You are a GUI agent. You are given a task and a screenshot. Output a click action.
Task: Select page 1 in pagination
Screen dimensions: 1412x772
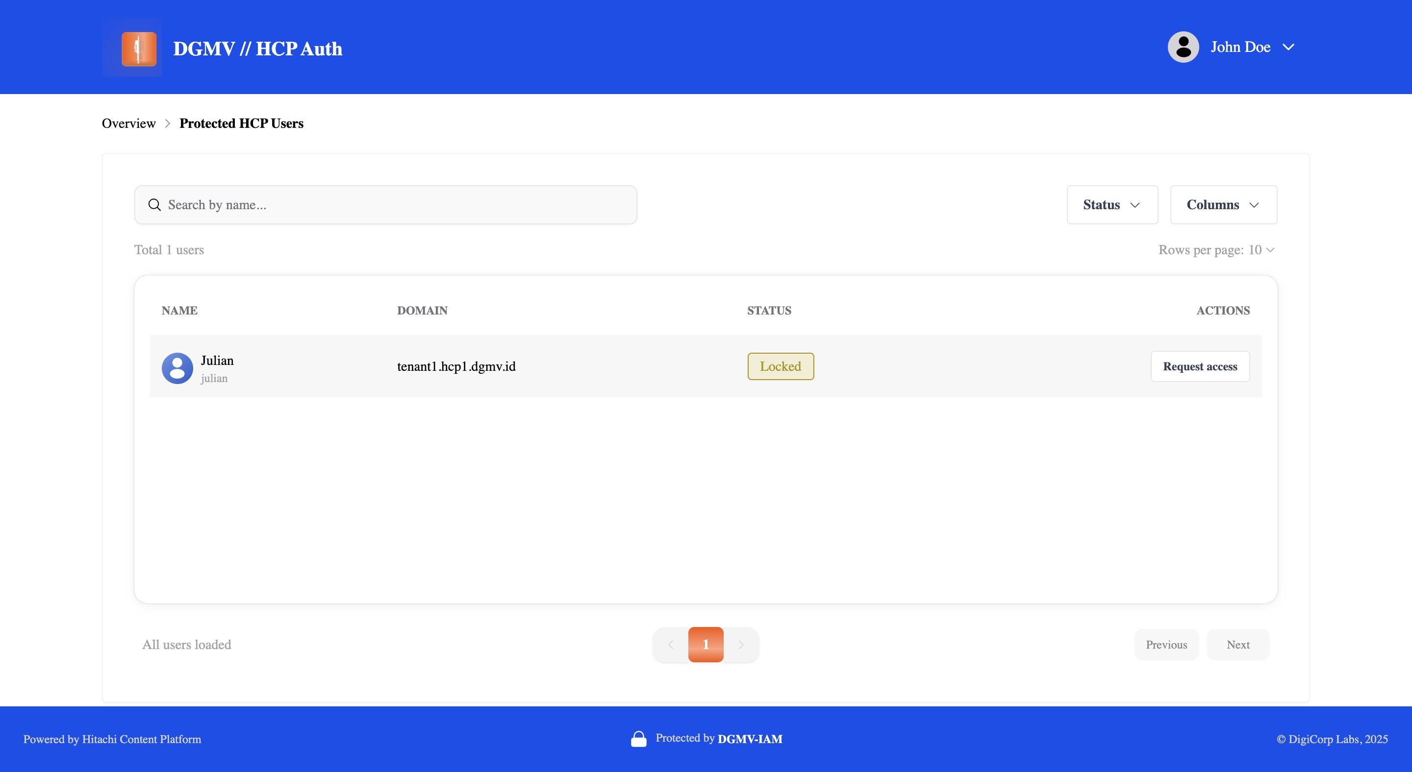pyautogui.click(x=706, y=645)
